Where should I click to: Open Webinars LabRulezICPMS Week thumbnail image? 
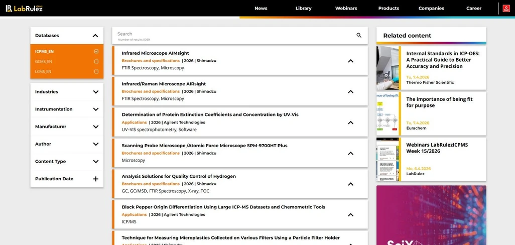(x=388, y=159)
